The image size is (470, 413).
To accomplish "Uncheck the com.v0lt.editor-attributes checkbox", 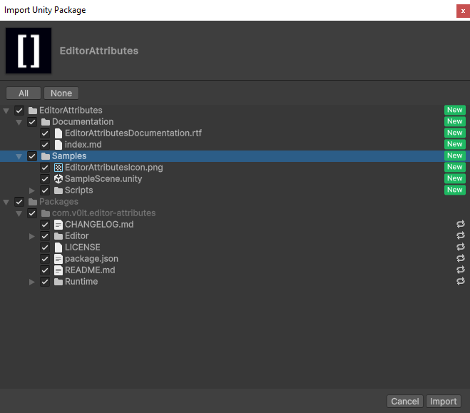I will click(x=32, y=213).
